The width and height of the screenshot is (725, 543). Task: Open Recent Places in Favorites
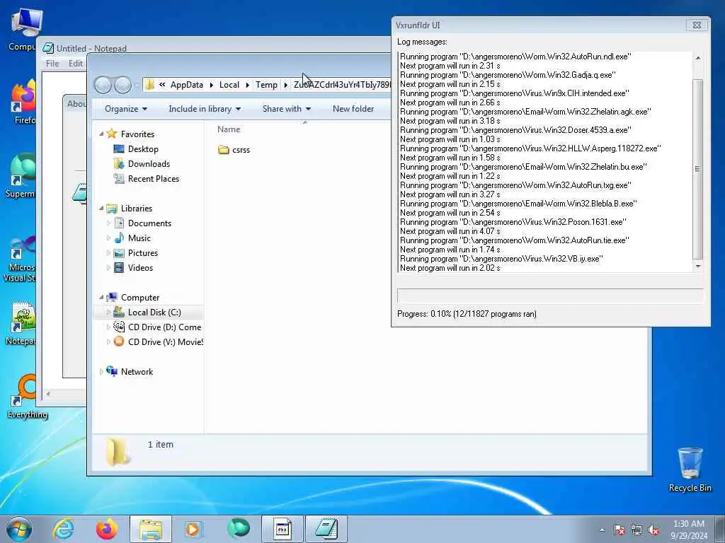153,179
